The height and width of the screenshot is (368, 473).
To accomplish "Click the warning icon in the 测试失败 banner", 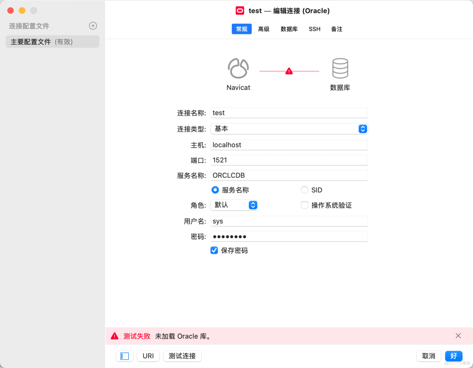I will click(x=115, y=336).
